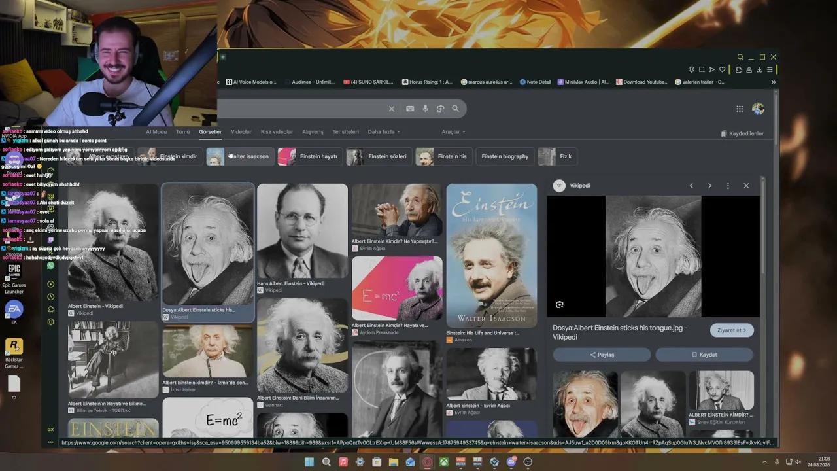This screenshot has width=837, height=471.
Task: Click the heart bookmark icon in Opera
Action: (723, 70)
